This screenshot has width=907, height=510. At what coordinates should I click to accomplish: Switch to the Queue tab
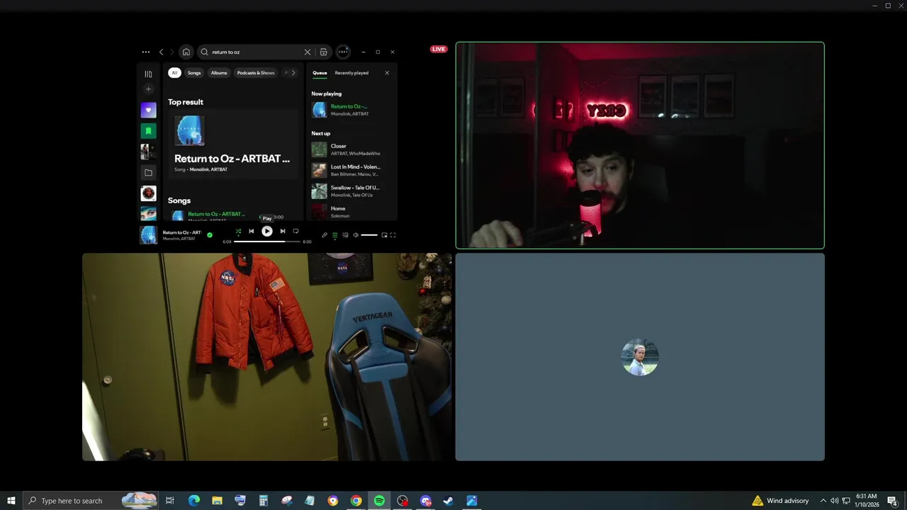point(320,73)
